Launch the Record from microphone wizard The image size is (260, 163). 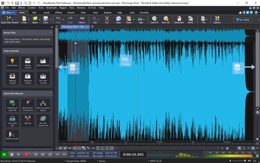[x=28, y=106]
